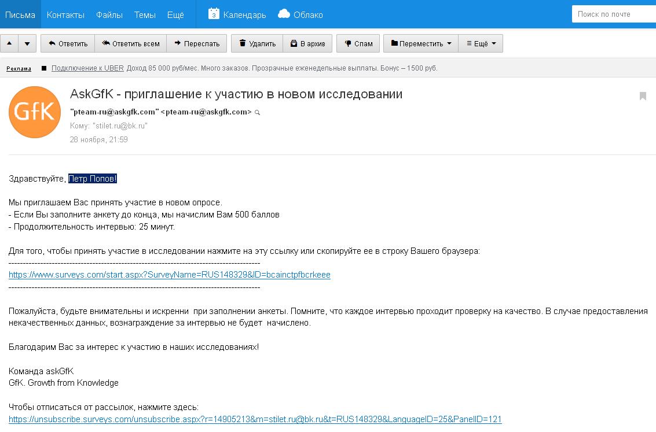The height and width of the screenshot is (432, 656).
Task: Click the forward arrow icon on Переслать
Action: (x=177, y=43)
